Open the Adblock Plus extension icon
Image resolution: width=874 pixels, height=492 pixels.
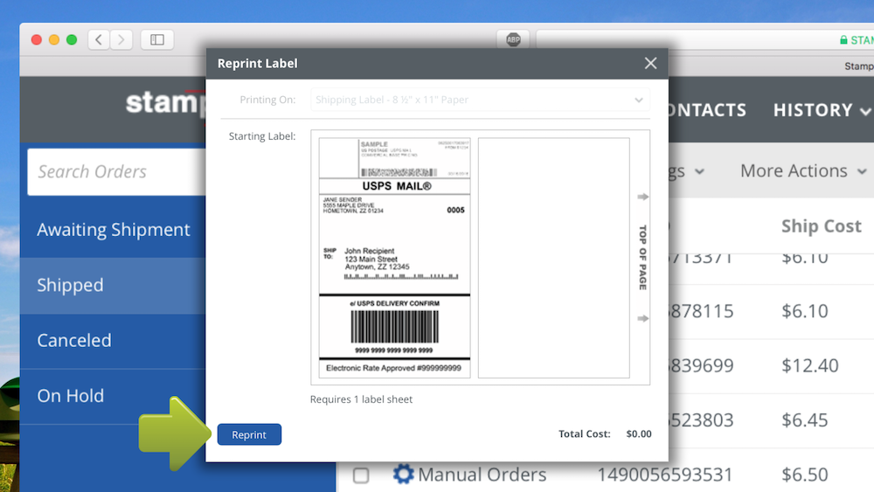(513, 39)
